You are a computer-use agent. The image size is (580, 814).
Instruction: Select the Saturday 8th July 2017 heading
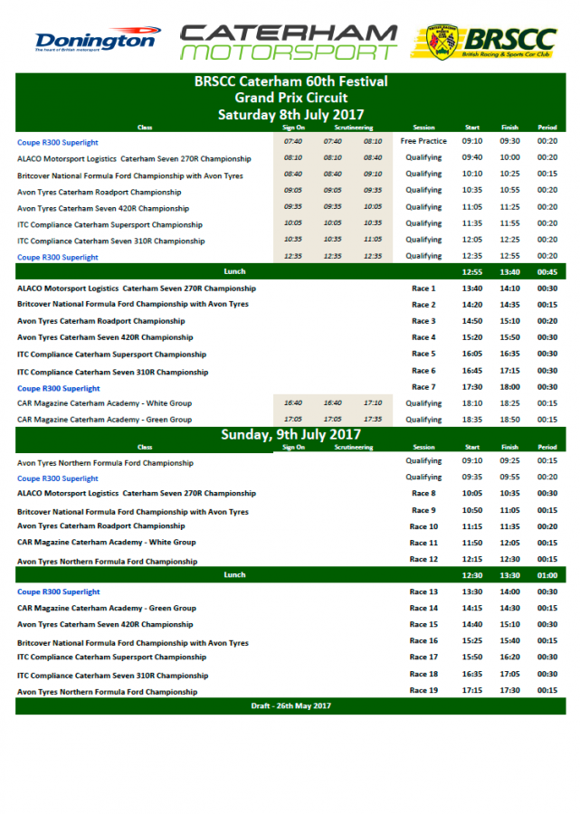290,114
